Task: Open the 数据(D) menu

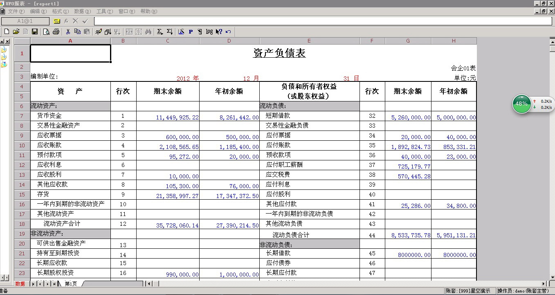Action: pyautogui.click(x=83, y=11)
